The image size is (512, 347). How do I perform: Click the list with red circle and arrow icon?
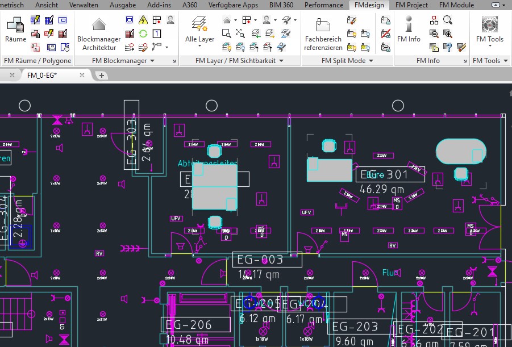point(130,47)
